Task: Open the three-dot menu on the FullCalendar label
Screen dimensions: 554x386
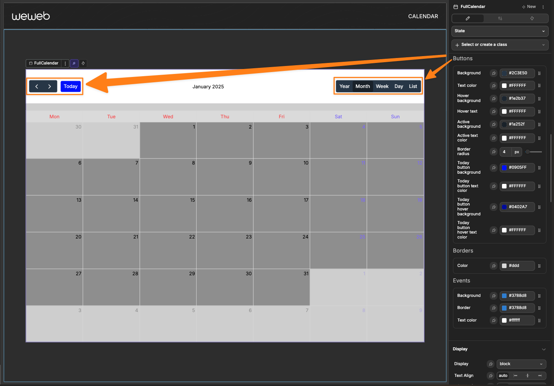Action: [x=65, y=63]
